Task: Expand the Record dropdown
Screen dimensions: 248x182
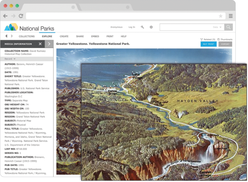Action: point(10,59)
